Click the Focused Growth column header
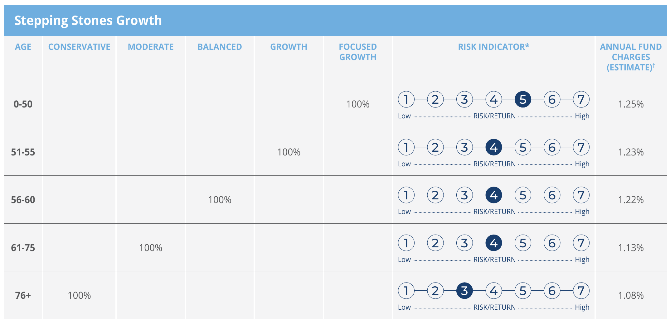Image resolution: width=670 pixels, height=324 pixels. point(358,52)
